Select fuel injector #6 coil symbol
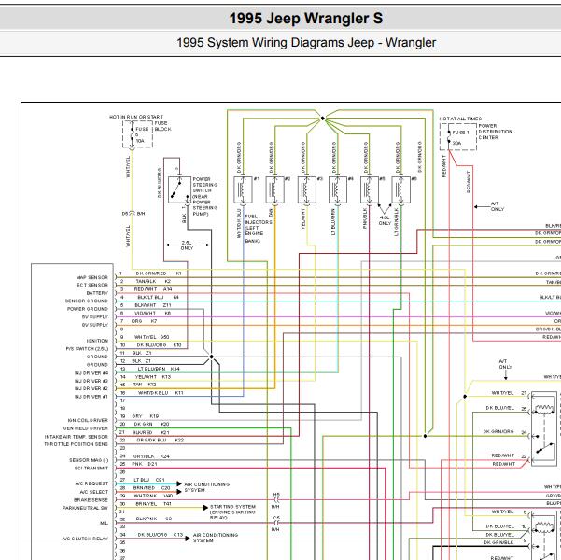Image resolution: width=561 pixels, height=560 pixels. pos(401,189)
